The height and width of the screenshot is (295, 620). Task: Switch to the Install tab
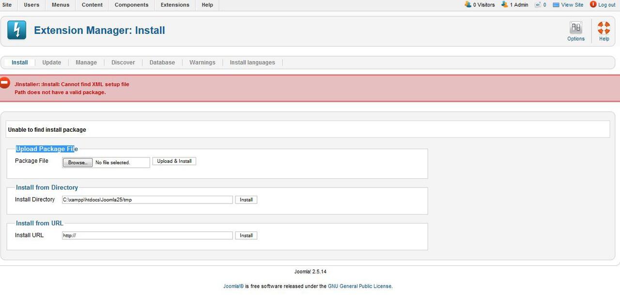point(20,62)
